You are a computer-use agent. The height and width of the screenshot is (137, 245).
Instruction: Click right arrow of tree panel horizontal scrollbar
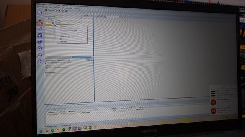(x=92, y=57)
